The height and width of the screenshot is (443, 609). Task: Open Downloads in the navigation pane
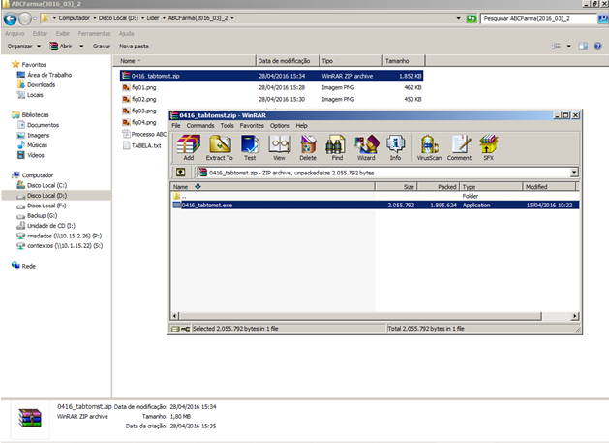[x=41, y=84]
